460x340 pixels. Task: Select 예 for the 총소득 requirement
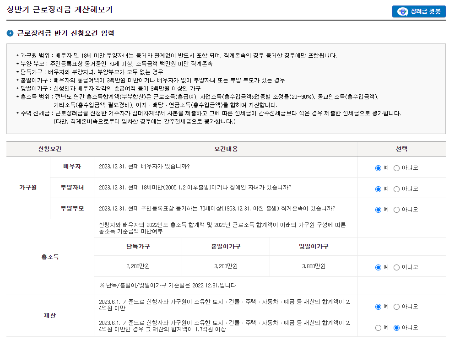[379, 267]
